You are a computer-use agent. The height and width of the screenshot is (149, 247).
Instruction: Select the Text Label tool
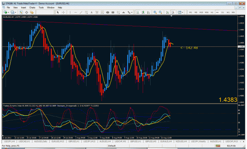(x=97, y=12)
